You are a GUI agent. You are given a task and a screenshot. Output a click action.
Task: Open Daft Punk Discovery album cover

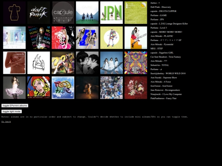click(x=39, y=13)
